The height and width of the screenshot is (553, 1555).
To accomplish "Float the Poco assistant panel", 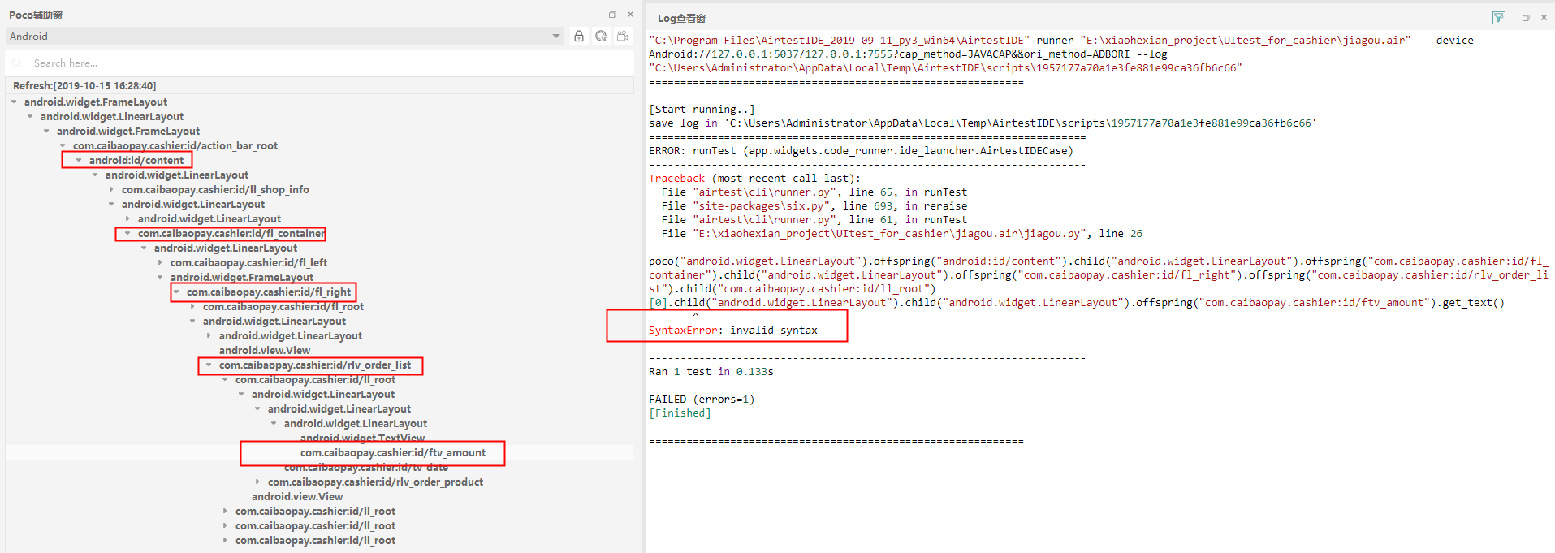I will (x=612, y=15).
